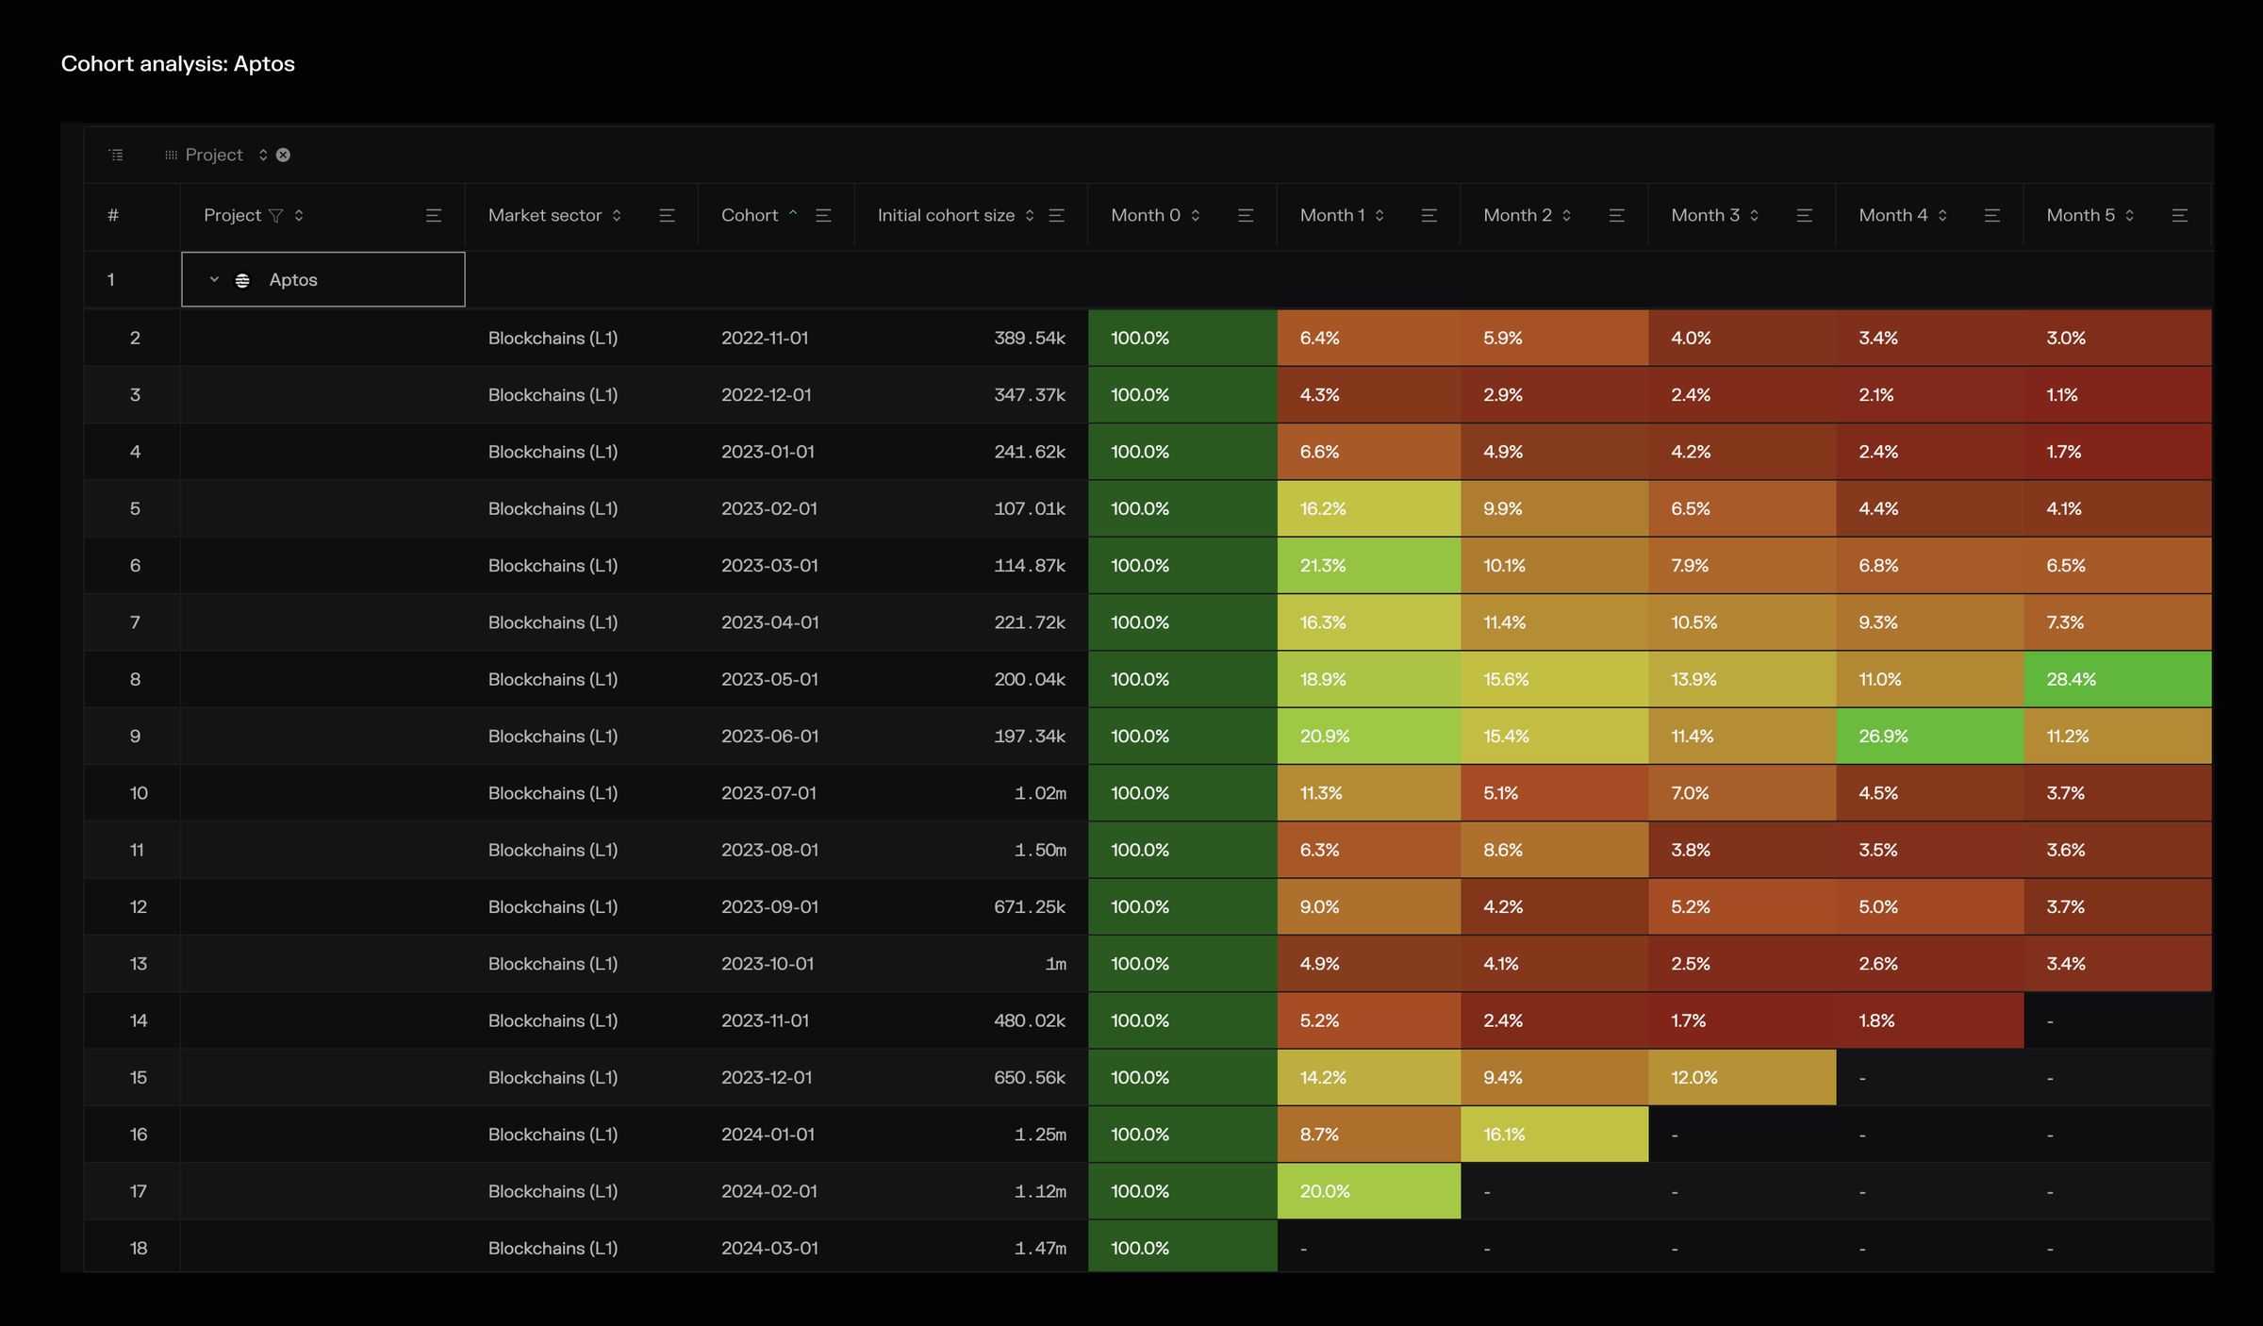Click the row group panel icon
Image resolution: width=2263 pixels, height=1326 pixels.
click(x=116, y=155)
